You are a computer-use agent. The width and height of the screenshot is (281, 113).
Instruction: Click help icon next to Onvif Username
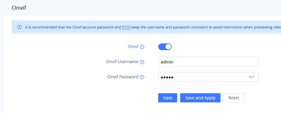[142, 62]
